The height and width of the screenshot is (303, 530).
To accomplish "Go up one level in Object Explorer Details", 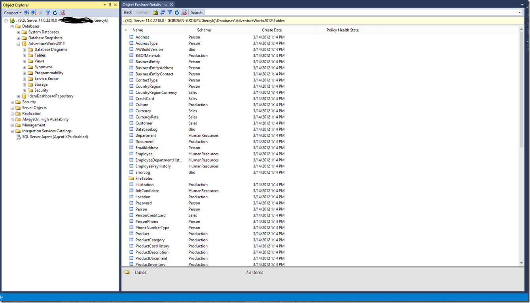I will pyautogui.click(x=155, y=13).
